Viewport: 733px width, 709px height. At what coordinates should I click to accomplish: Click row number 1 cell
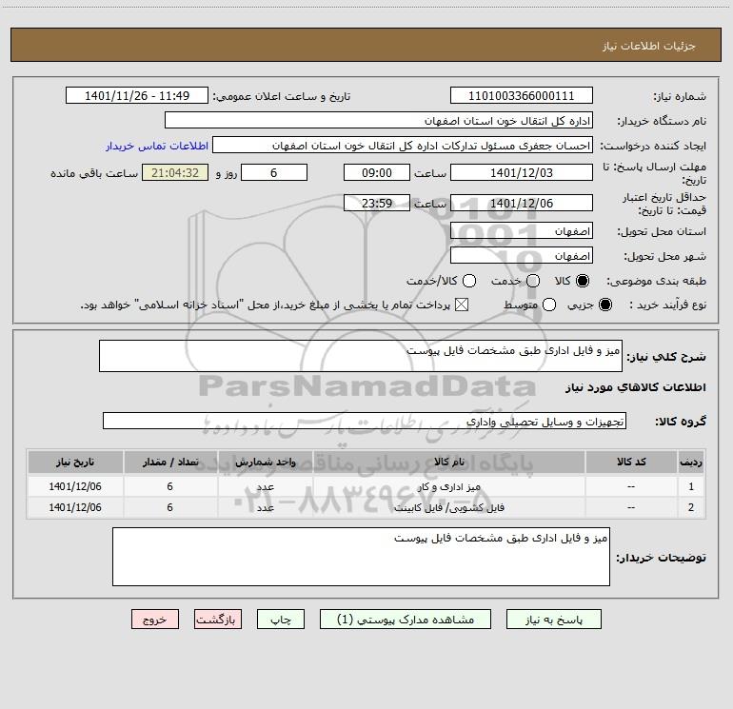(691, 486)
